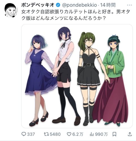View post analytics bar chart icon
The image size is (136, 141).
pyautogui.click(x=92, y=134)
